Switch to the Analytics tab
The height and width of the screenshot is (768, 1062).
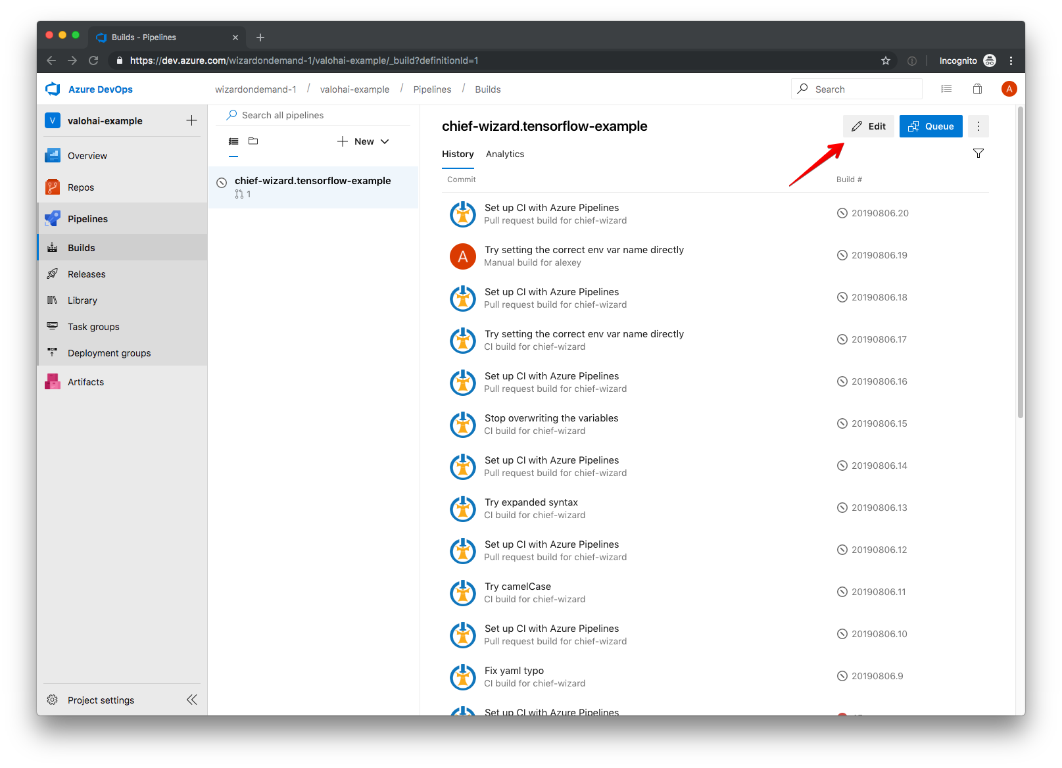tap(505, 154)
